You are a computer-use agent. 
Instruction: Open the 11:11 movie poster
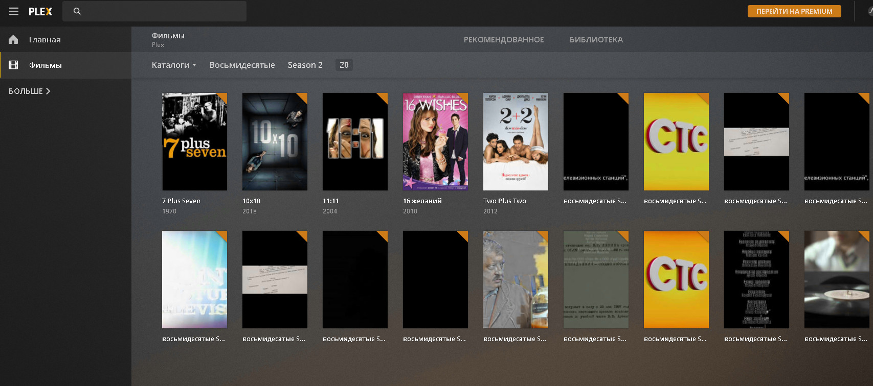[x=355, y=141]
